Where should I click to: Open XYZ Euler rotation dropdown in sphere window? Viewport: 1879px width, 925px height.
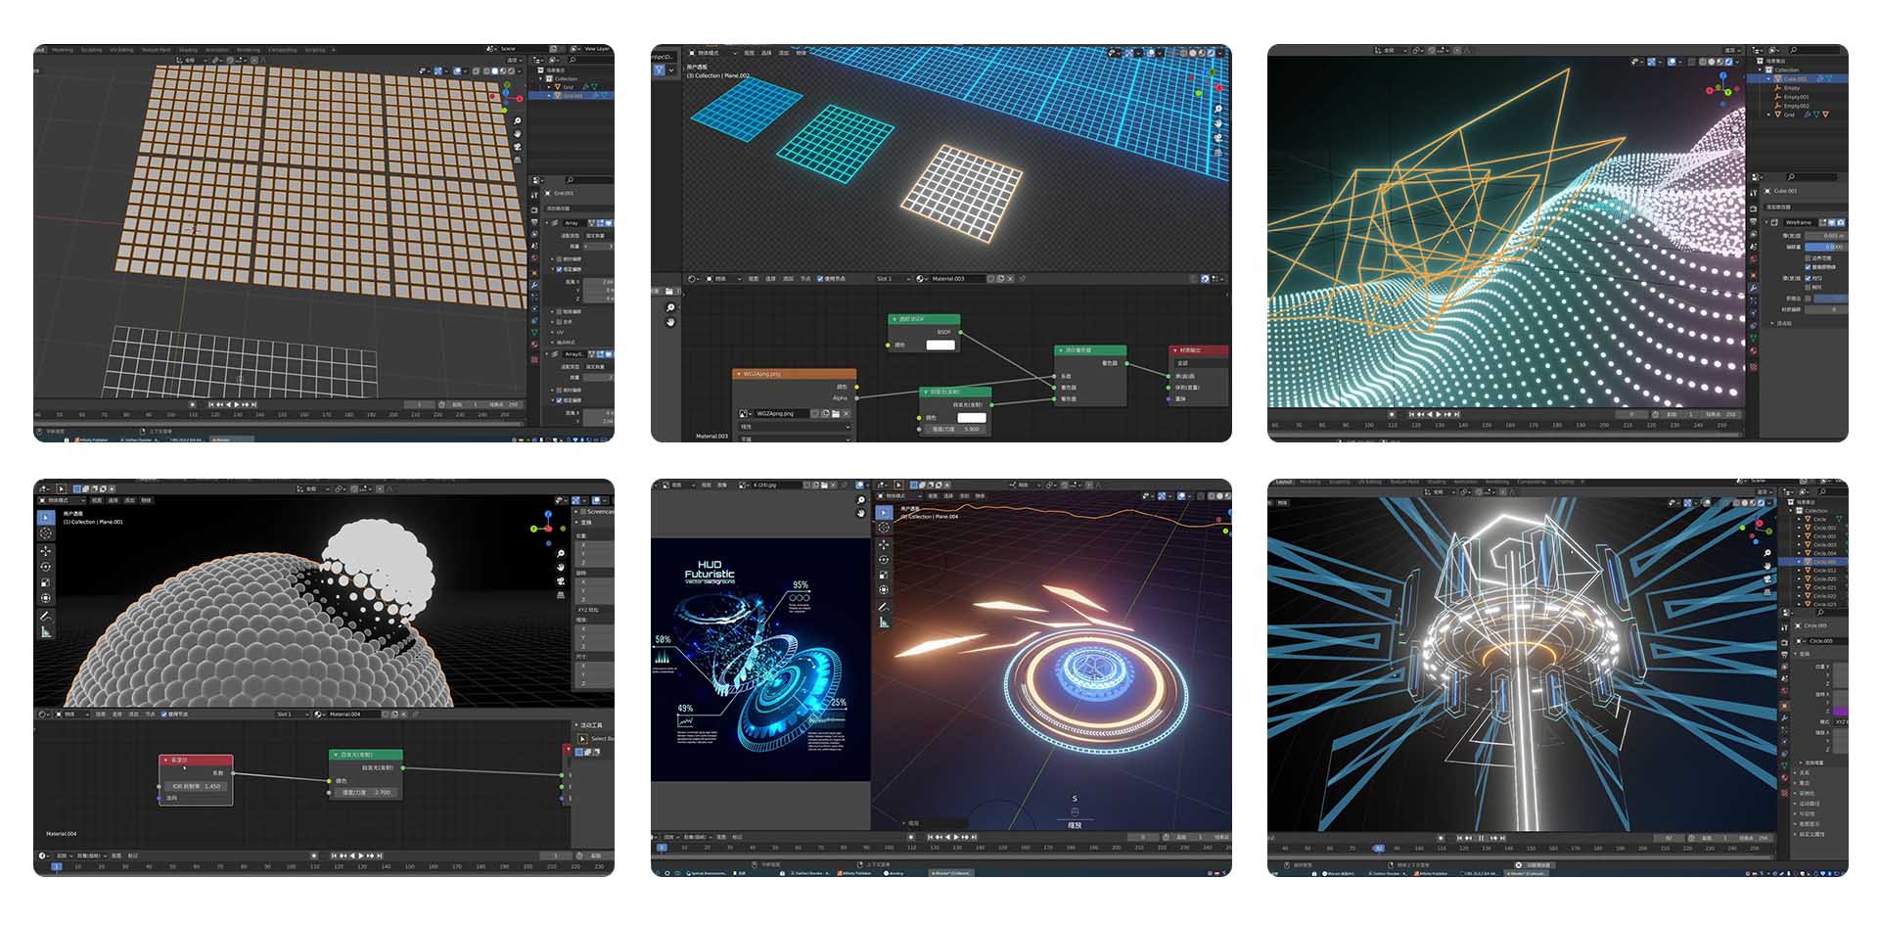(594, 610)
